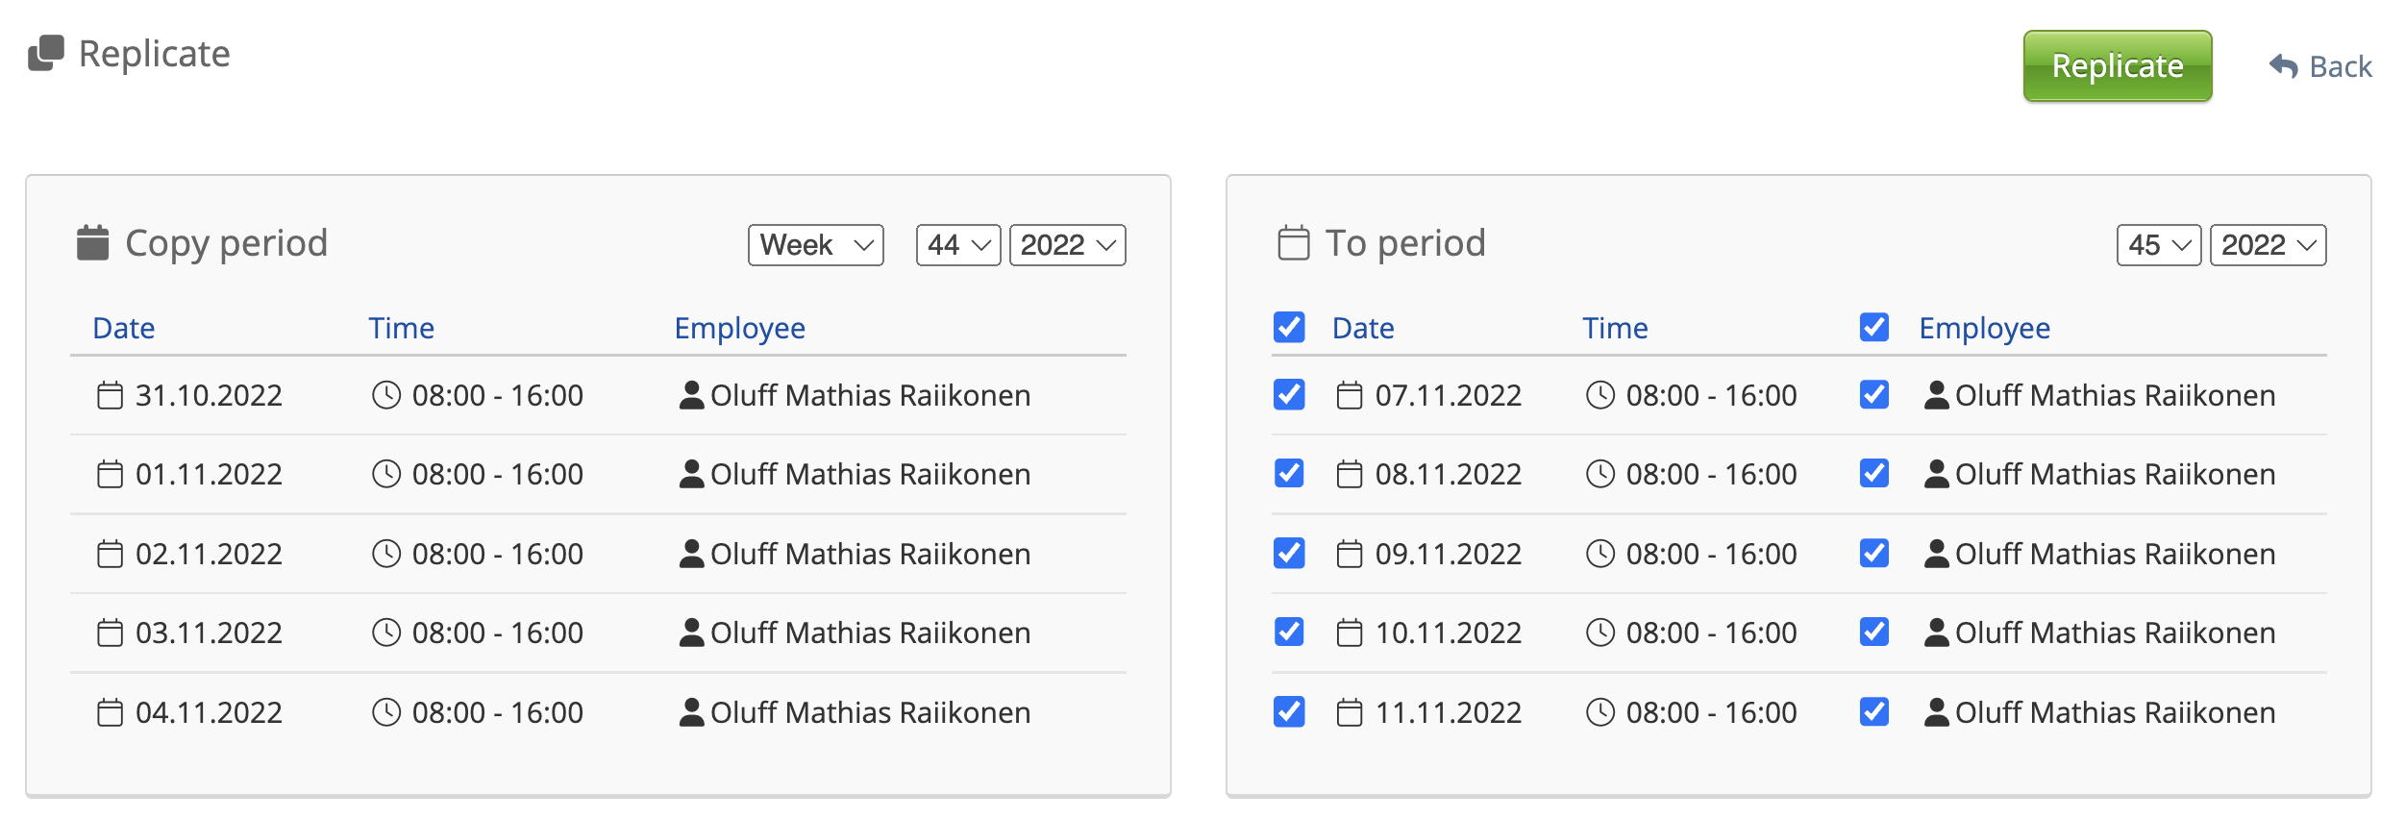Screen dimensions: 2405x819
Task: Click clock icon in the 02.11.2022 row
Action: pyautogui.click(x=386, y=554)
